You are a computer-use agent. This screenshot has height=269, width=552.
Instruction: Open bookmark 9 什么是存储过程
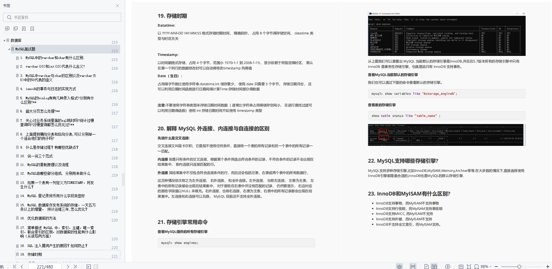49,147
